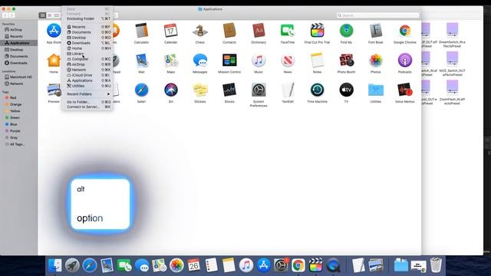Choose Library from the Go menu
Image resolution: width=491 pixels, height=276 pixels.
(88, 54)
